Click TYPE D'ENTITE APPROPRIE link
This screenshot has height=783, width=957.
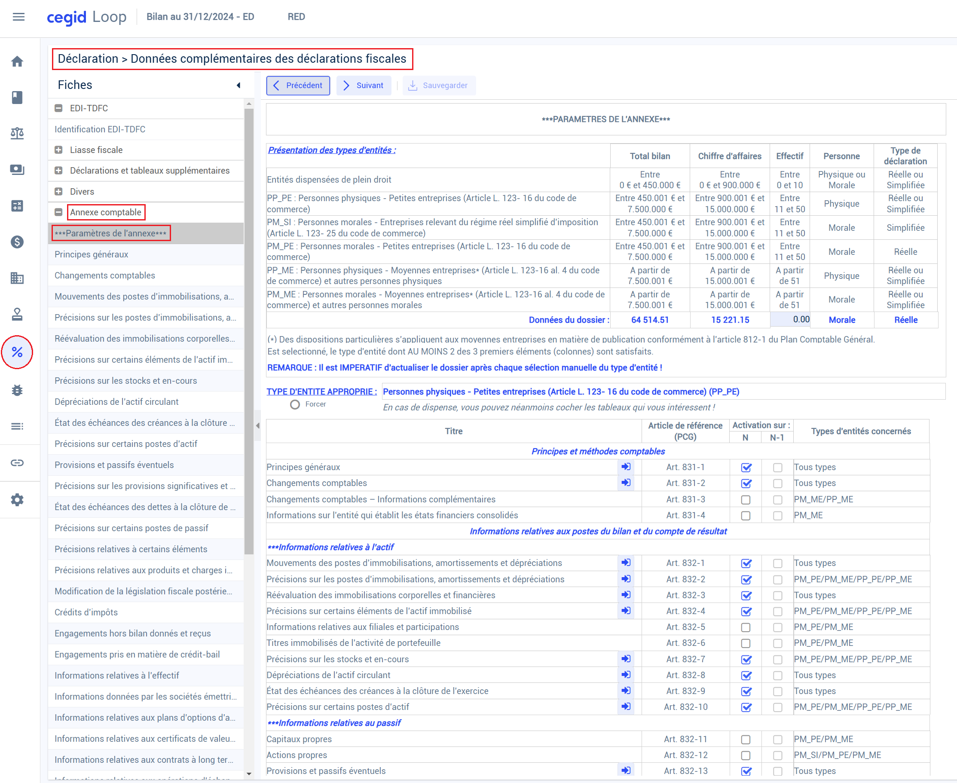[x=321, y=391]
